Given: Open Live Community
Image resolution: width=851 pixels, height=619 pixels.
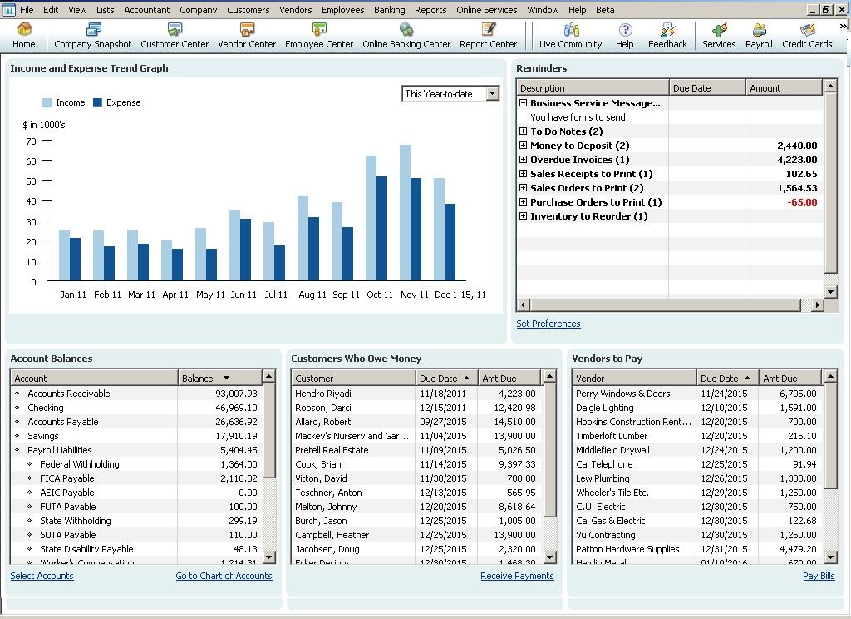Looking at the screenshot, I should [570, 36].
